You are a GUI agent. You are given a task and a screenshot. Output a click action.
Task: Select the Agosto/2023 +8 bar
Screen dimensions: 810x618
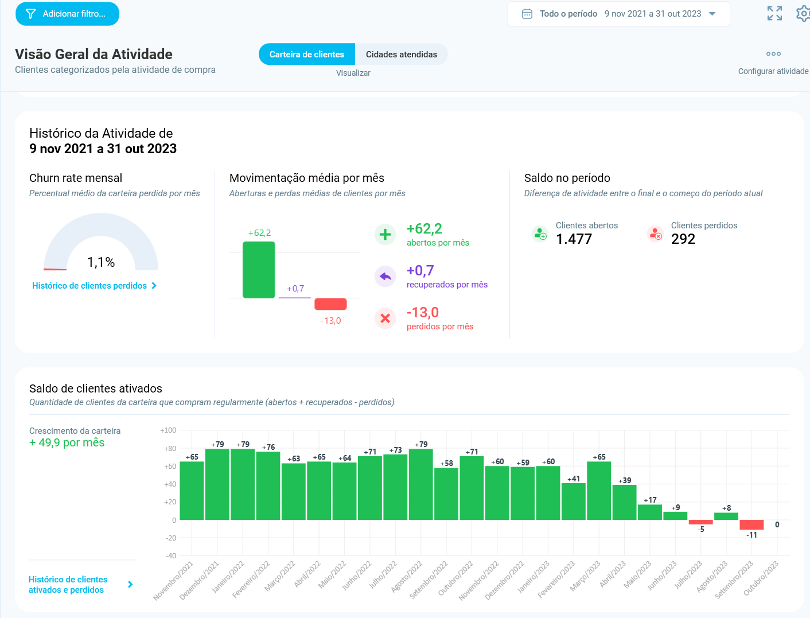726,516
